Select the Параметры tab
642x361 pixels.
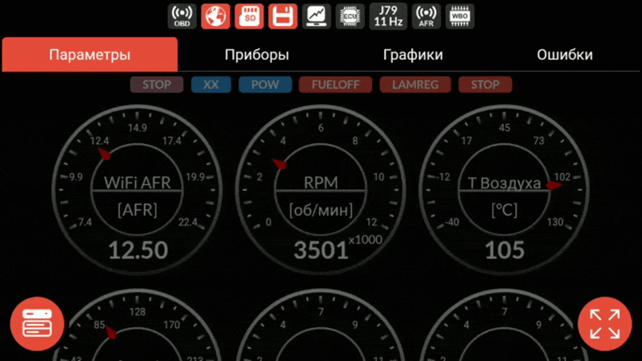90,55
